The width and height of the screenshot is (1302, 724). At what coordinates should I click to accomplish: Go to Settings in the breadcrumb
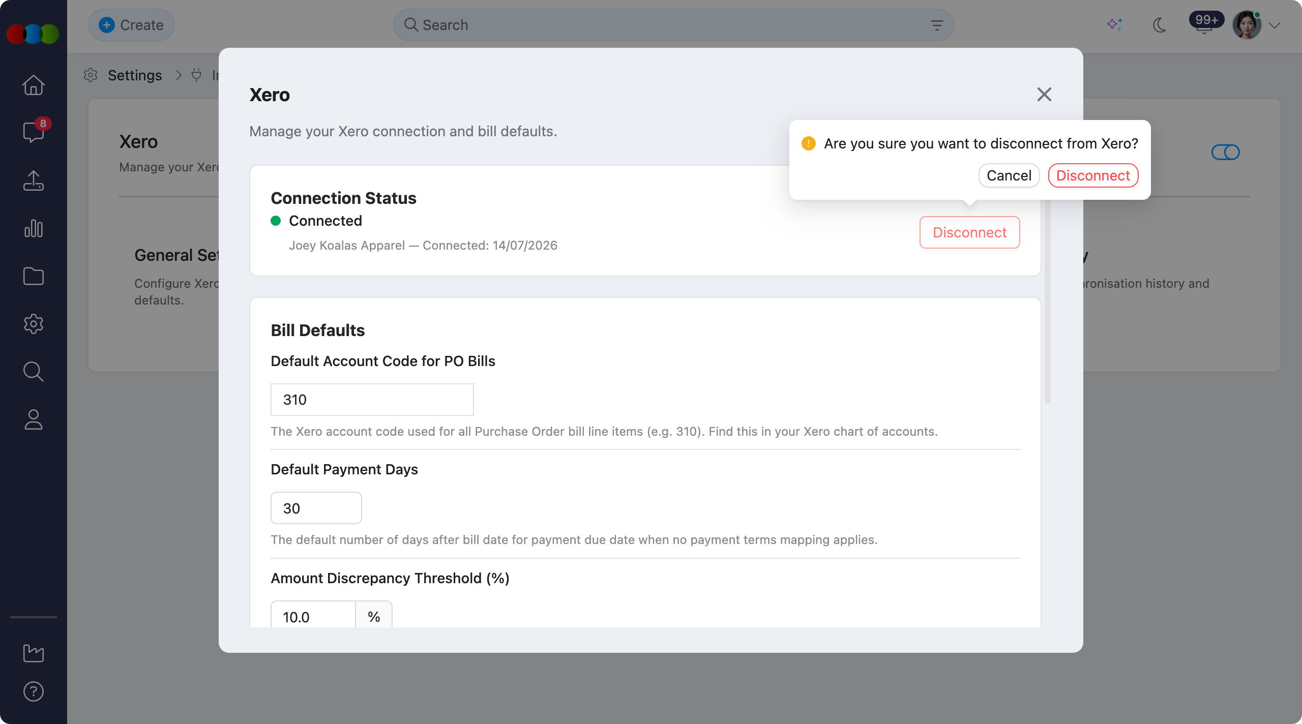click(x=135, y=75)
